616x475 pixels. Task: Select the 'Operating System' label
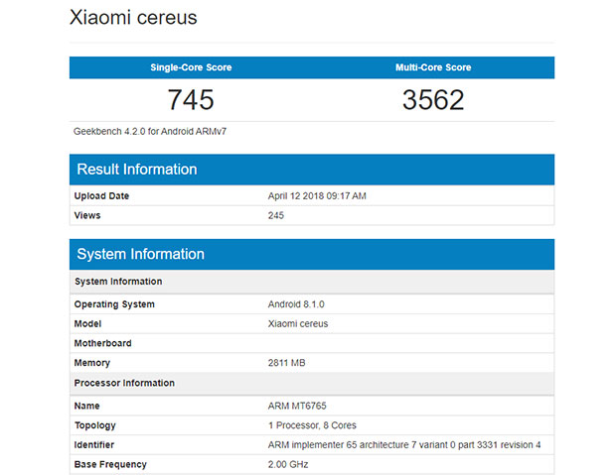pos(114,304)
